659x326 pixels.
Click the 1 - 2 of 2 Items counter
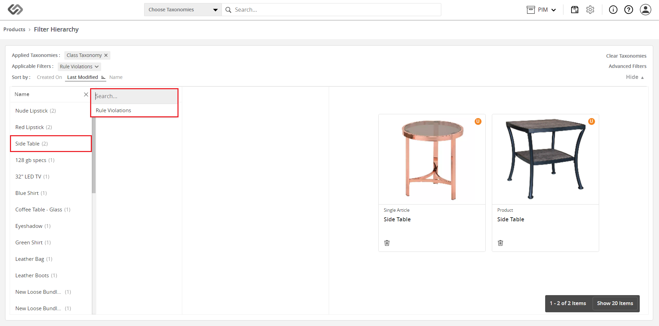tap(568, 303)
